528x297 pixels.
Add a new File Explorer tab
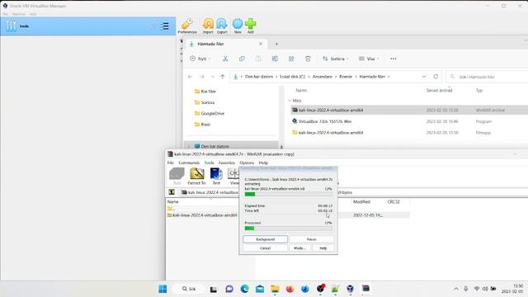[x=276, y=44]
